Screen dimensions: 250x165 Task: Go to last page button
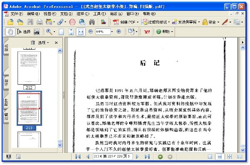pos(147,157)
